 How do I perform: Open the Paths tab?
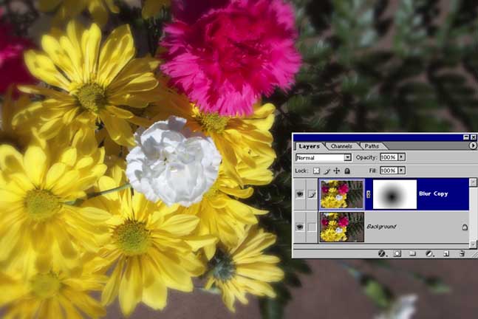click(x=372, y=146)
